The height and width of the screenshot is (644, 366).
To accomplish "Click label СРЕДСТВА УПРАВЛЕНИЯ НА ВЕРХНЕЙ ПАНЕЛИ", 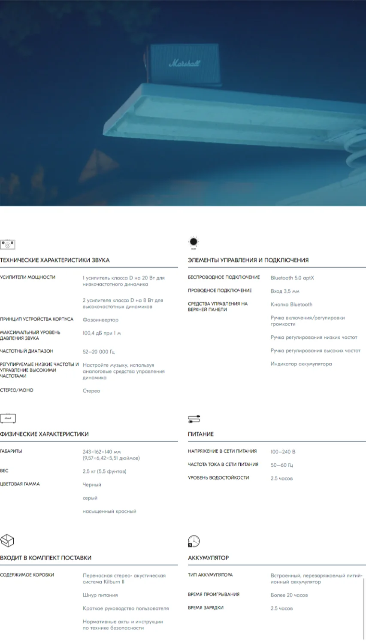I will pos(218,307).
